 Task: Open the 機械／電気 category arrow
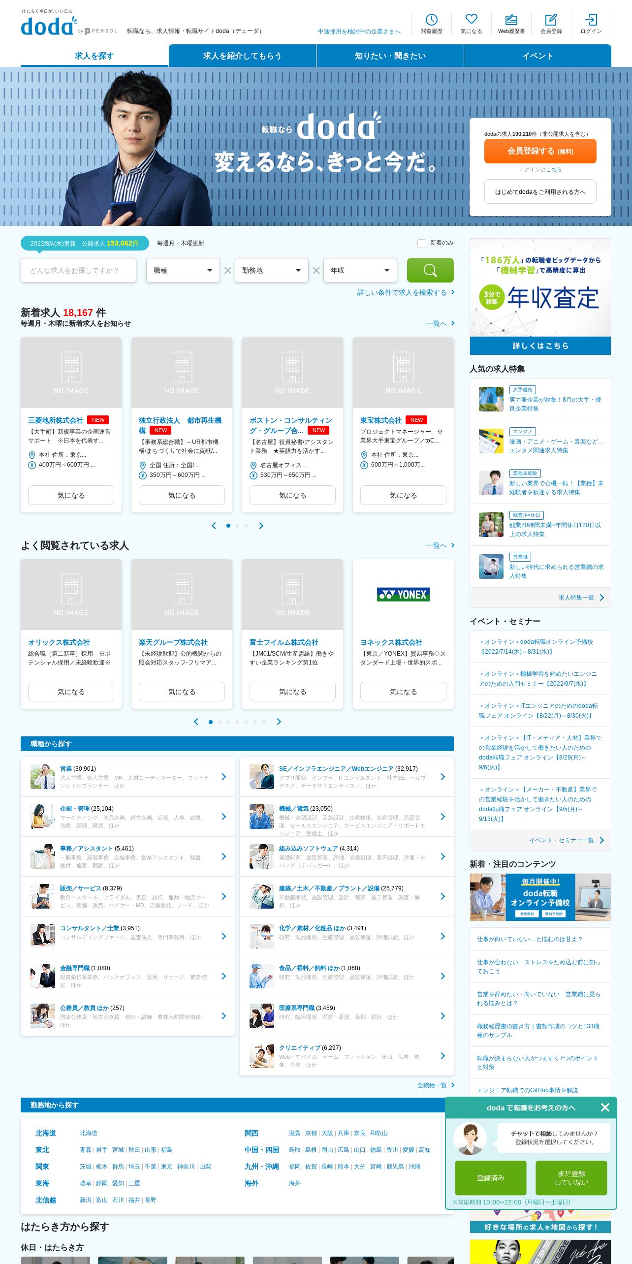tap(443, 817)
